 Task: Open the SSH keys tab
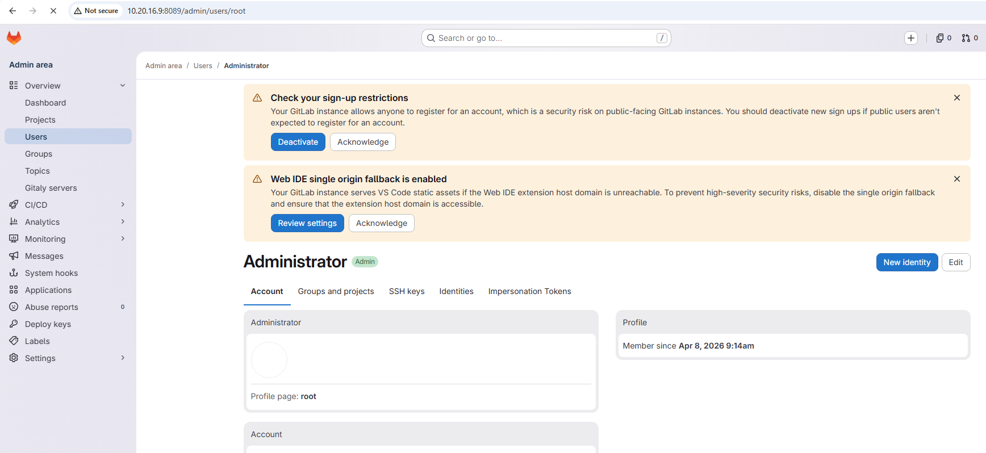coord(407,291)
